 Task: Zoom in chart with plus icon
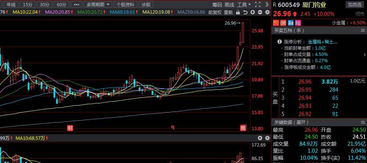click(x=253, y=12)
